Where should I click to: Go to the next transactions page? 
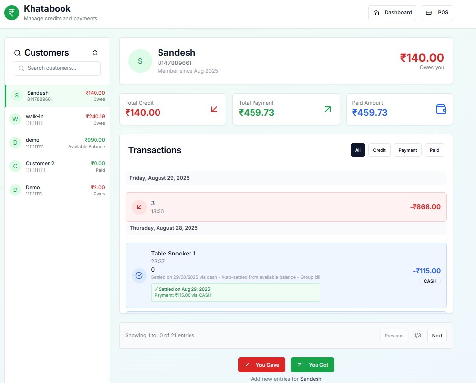click(437, 335)
